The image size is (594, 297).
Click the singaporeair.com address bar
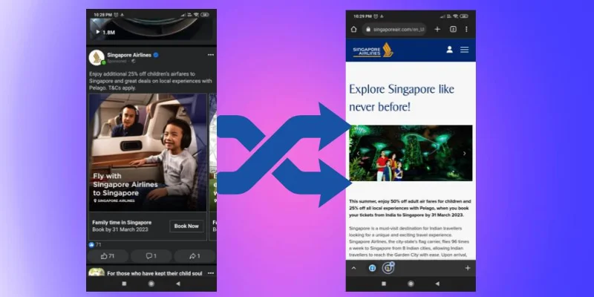pos(394,29)
